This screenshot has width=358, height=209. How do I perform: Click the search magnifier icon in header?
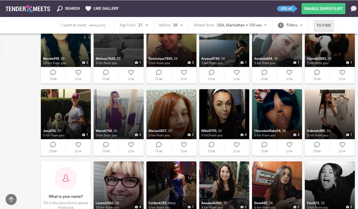(60, 9)
